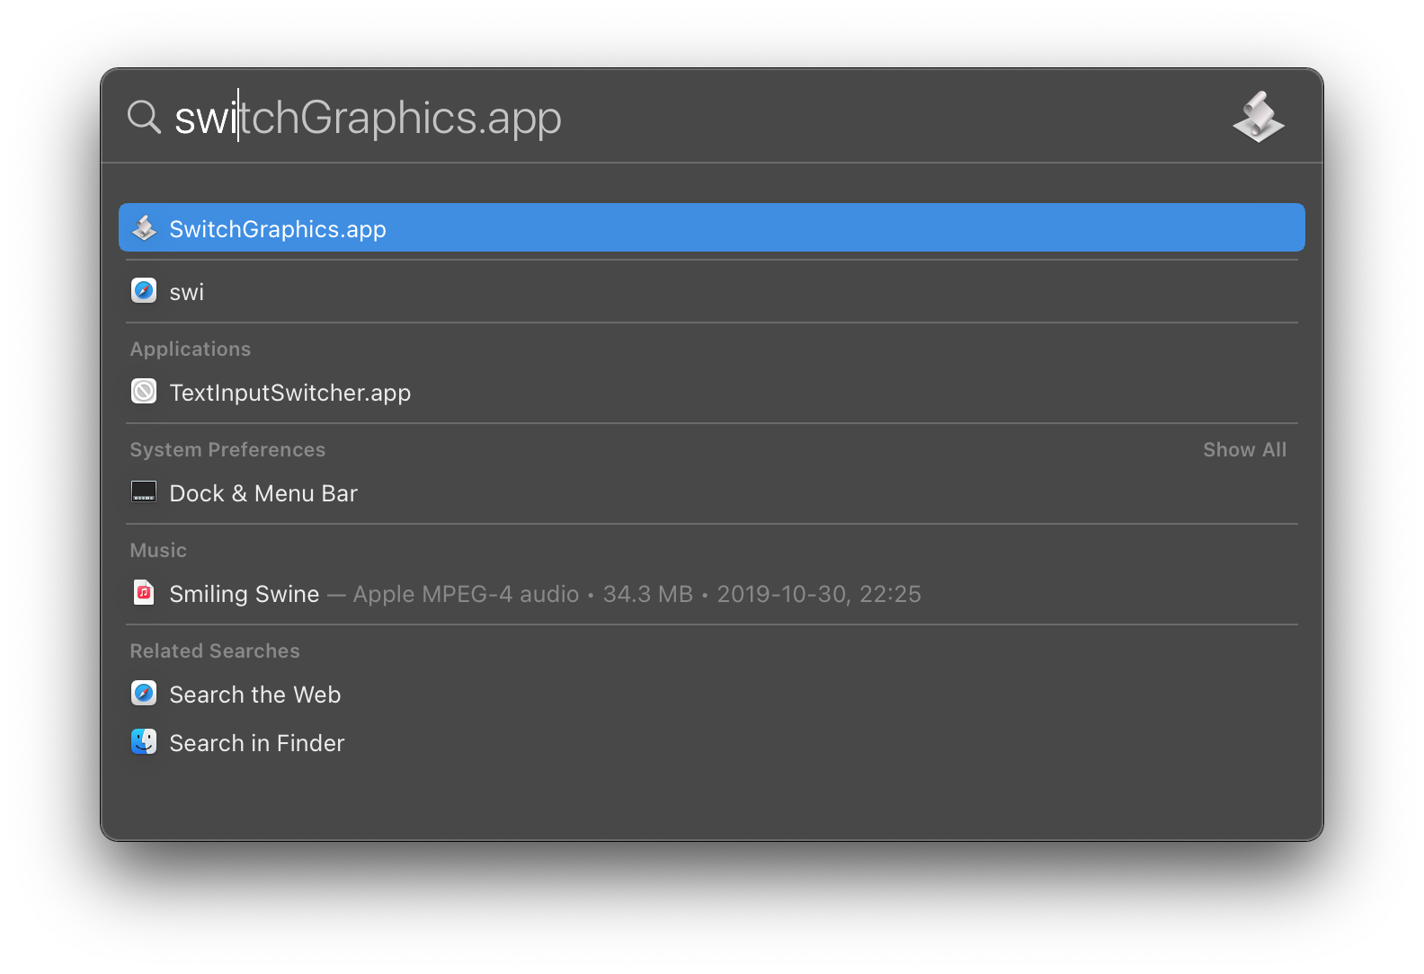Choose Search in Finder

coord(257,743)
